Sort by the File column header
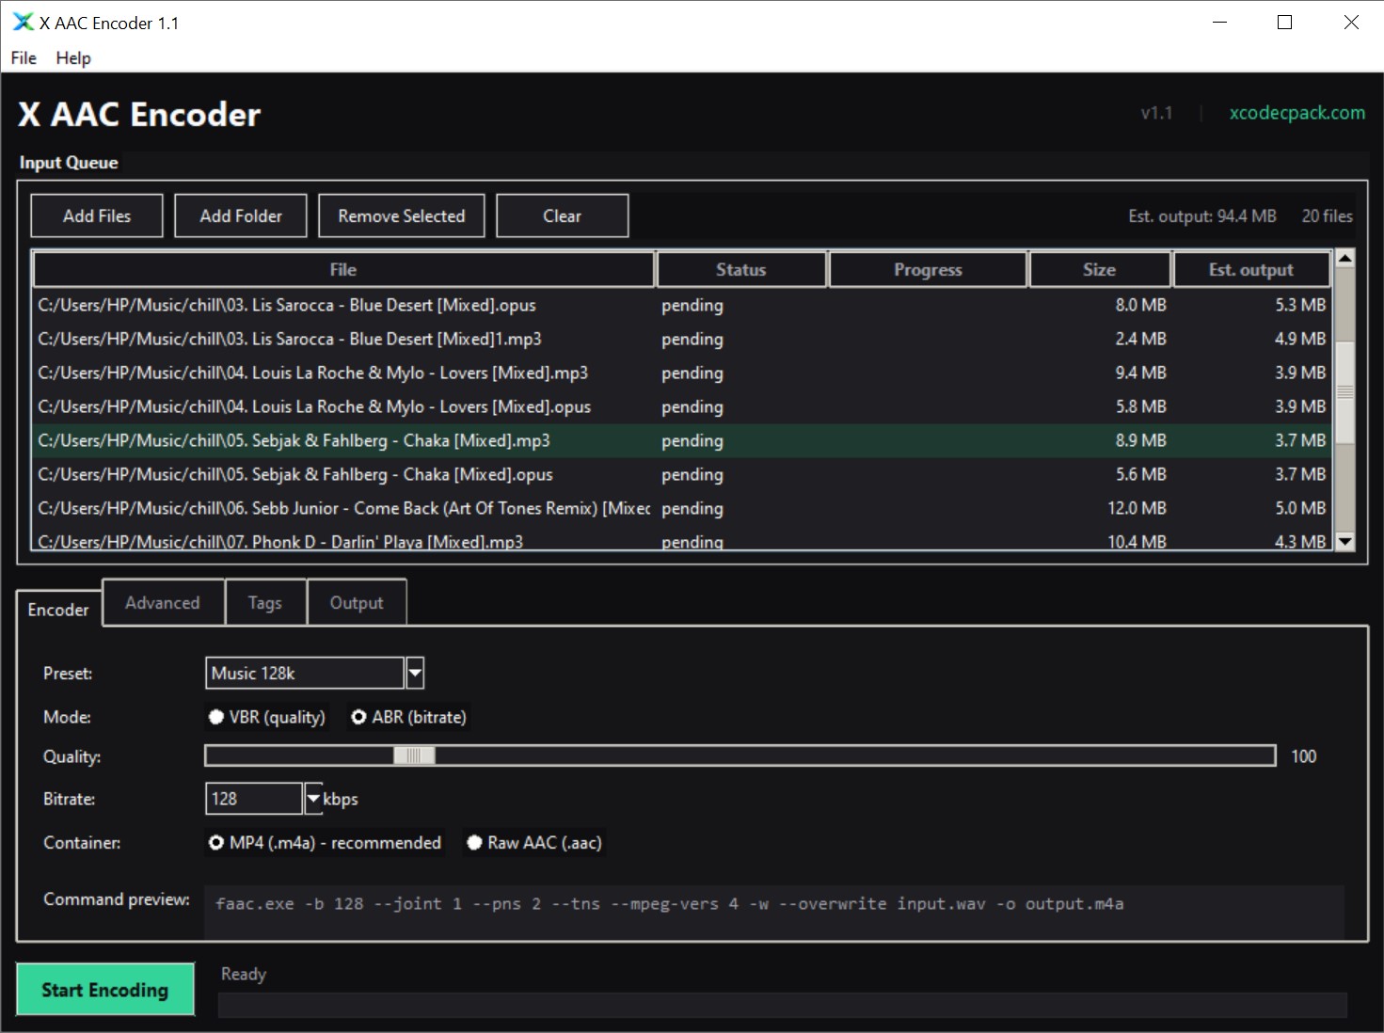1384x1033 pixels. point(343,270)
